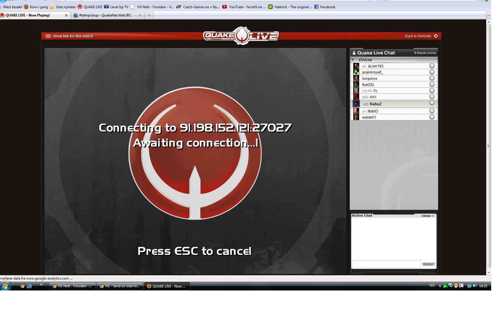Click anaHimself_ avatar in friends list
This screenshot has width=495, height=309.
pyautogui.click(x=356, y=72)
